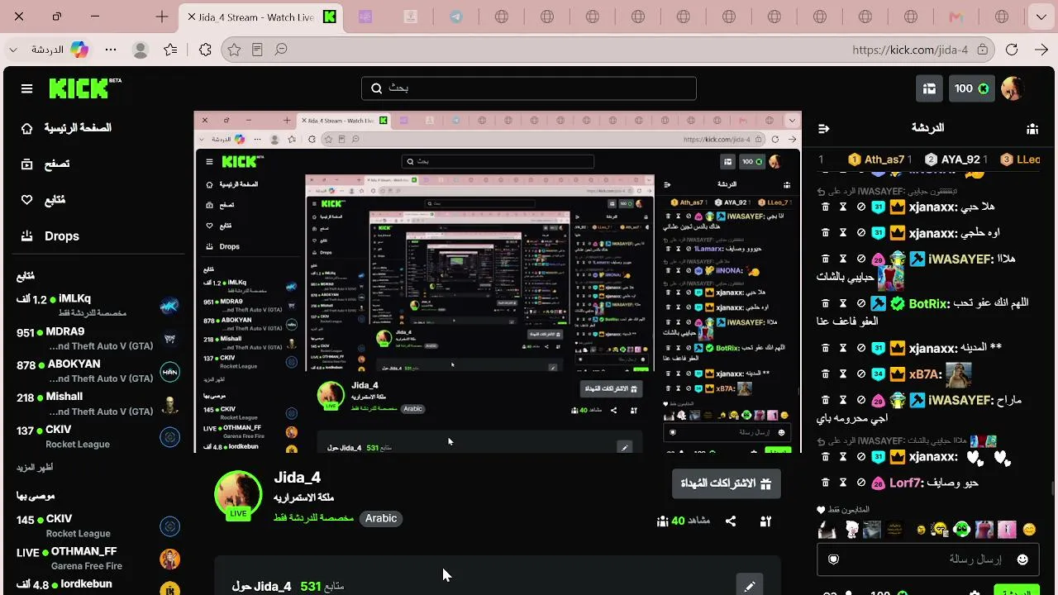The image size is (1058, 595).
Task: Open the user profile avatar menu
Action: (1013, 88)
